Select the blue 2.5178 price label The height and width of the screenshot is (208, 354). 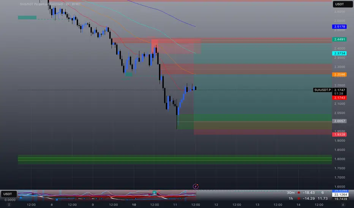click(x=339, y=26)
